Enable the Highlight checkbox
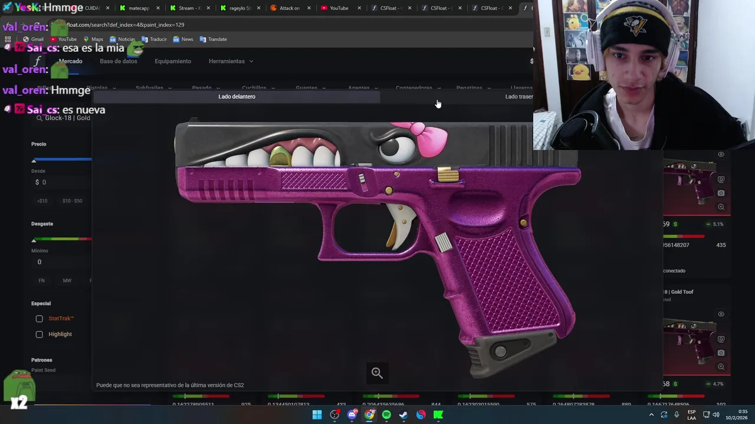The image size is (755, 424). [x=39, y=334]
